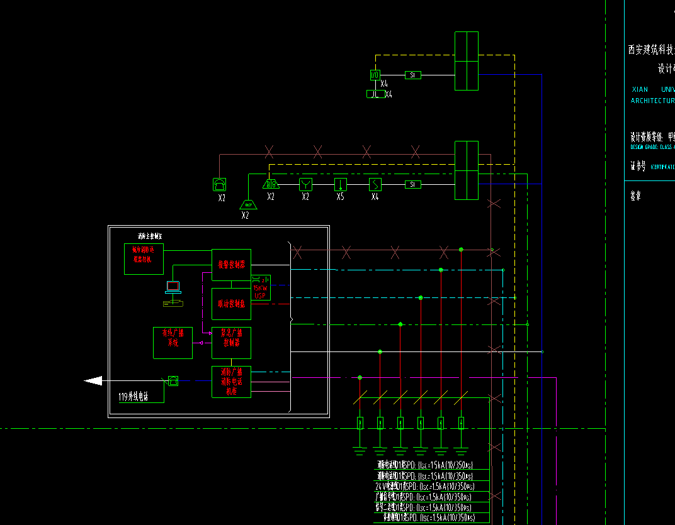Select the heat detector symbol marked X5
Screen dimensions: 675x525
click(341, 184)
